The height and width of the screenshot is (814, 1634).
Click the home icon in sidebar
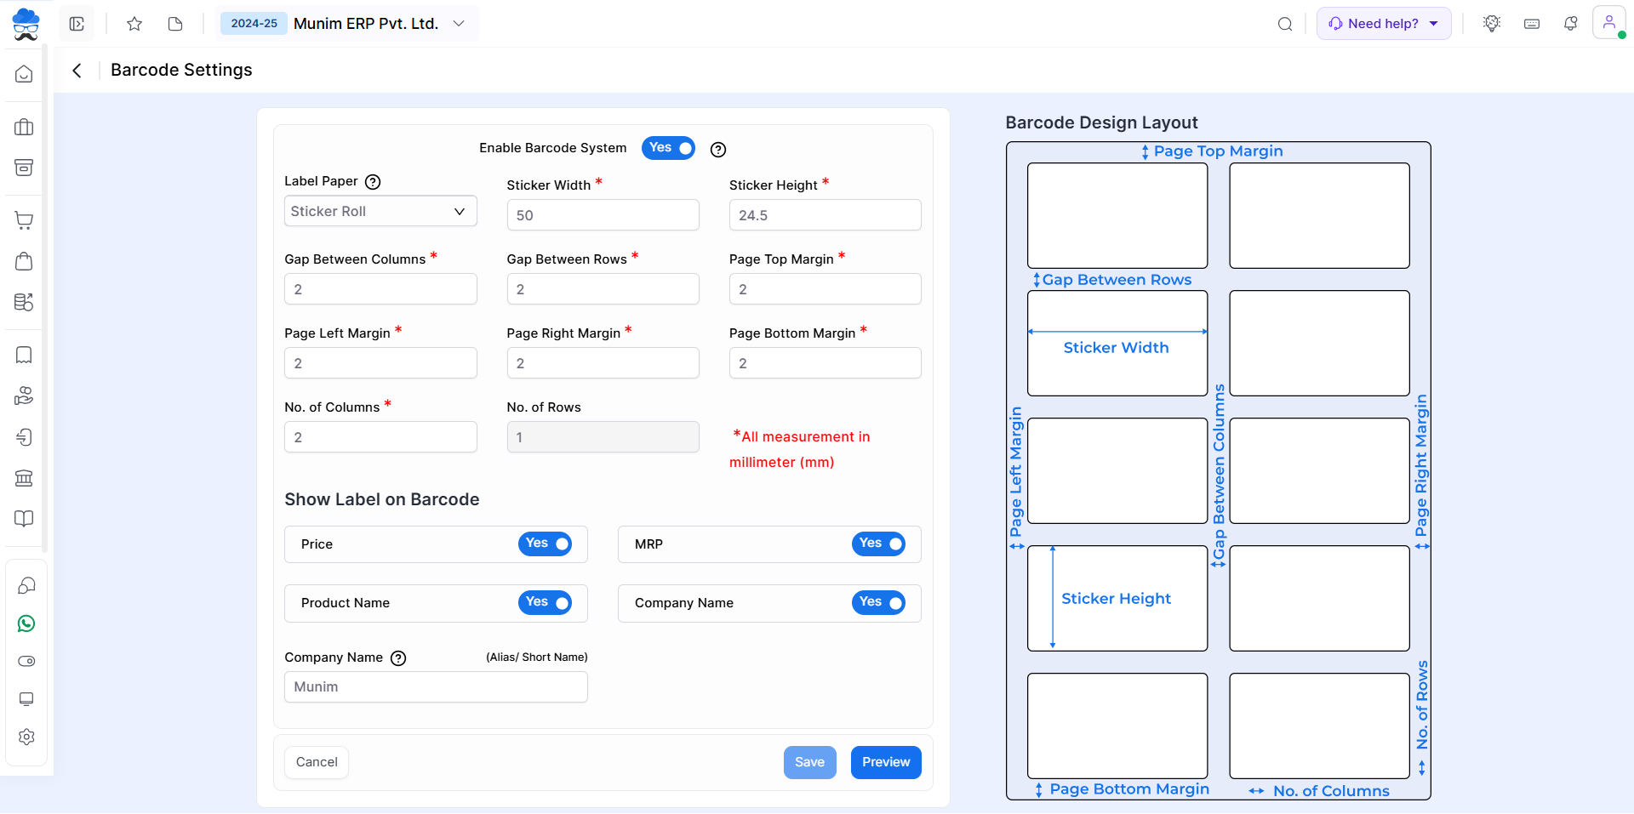(x=25, y=74)
